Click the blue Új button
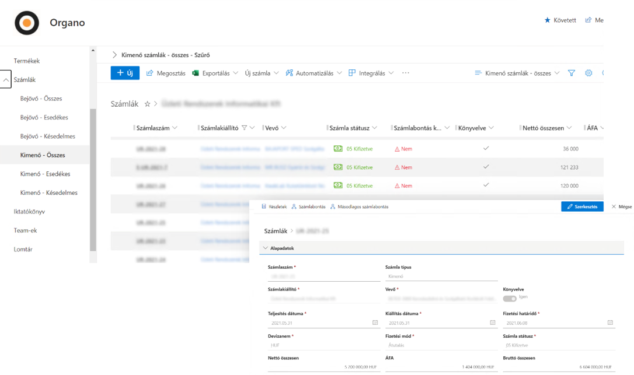This screenshot has width=634, height=375. coord(125,73)
